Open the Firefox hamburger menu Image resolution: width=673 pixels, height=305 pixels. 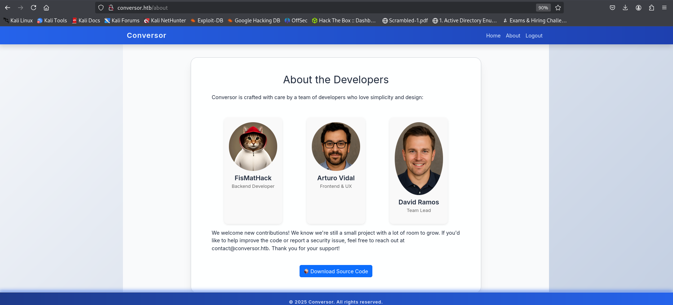tap(664, 8)
